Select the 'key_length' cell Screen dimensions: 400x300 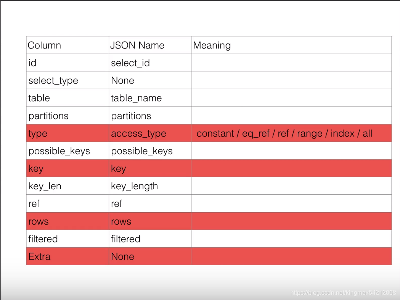click(x=150, y=186)
